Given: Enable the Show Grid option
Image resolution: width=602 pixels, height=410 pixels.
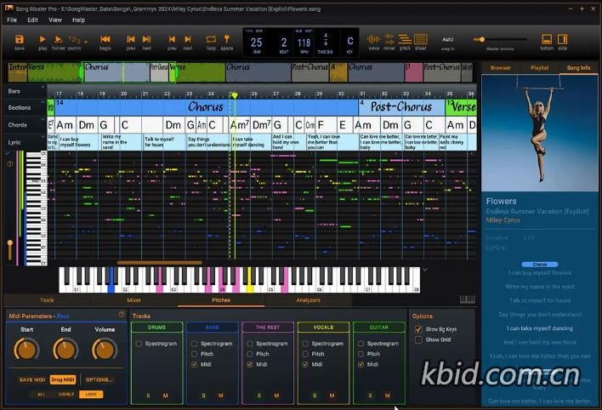Looking at the screenshot, I should (418, 339).
